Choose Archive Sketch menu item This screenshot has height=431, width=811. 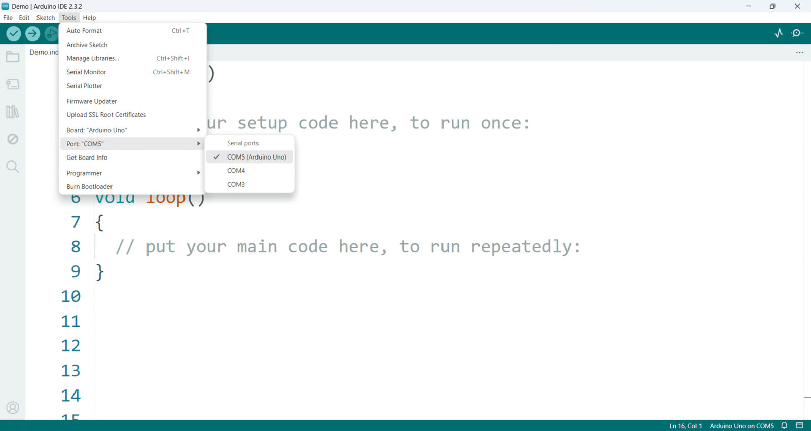click(x=132, y=45)
